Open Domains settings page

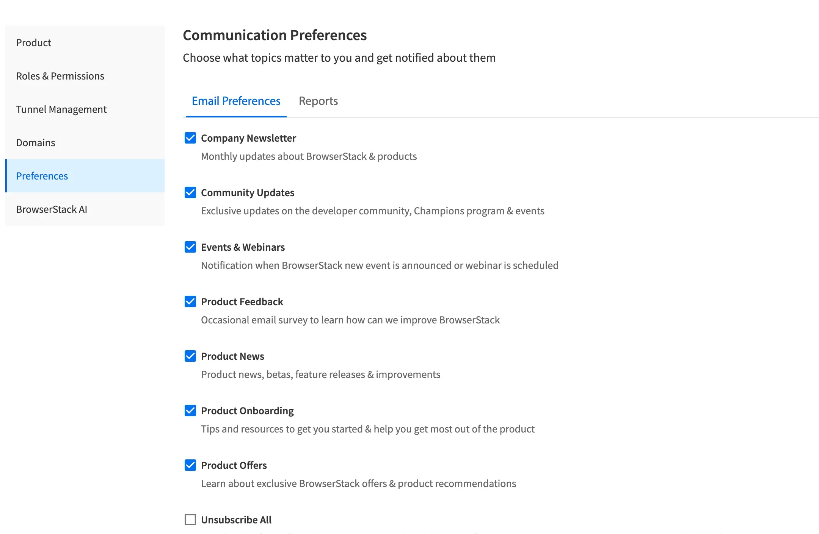tap(35, 142)
